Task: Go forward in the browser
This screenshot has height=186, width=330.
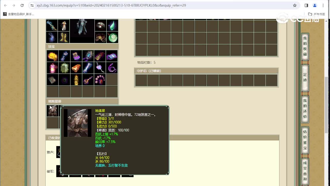Action: coord(14,5)
